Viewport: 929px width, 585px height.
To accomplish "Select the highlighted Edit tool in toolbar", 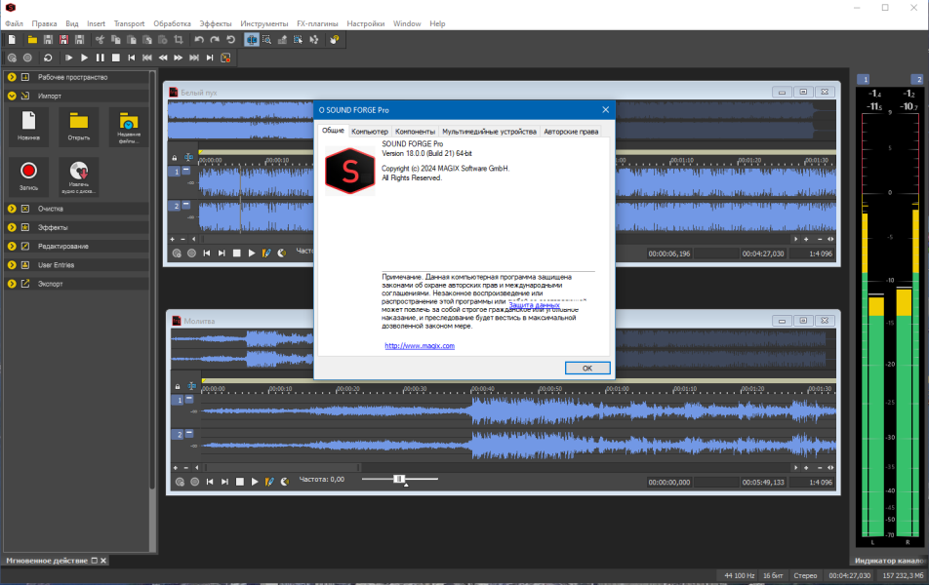I will (x=251, y=40).
